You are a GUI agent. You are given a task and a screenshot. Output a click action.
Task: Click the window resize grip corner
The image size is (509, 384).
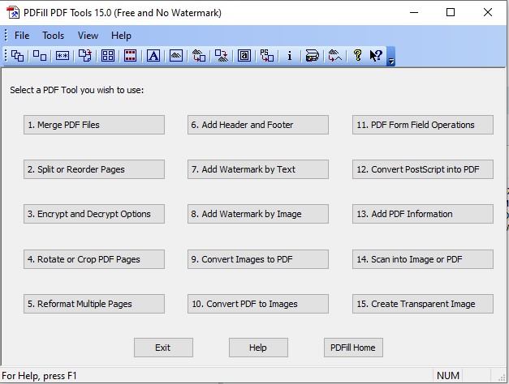click(502, 376)
